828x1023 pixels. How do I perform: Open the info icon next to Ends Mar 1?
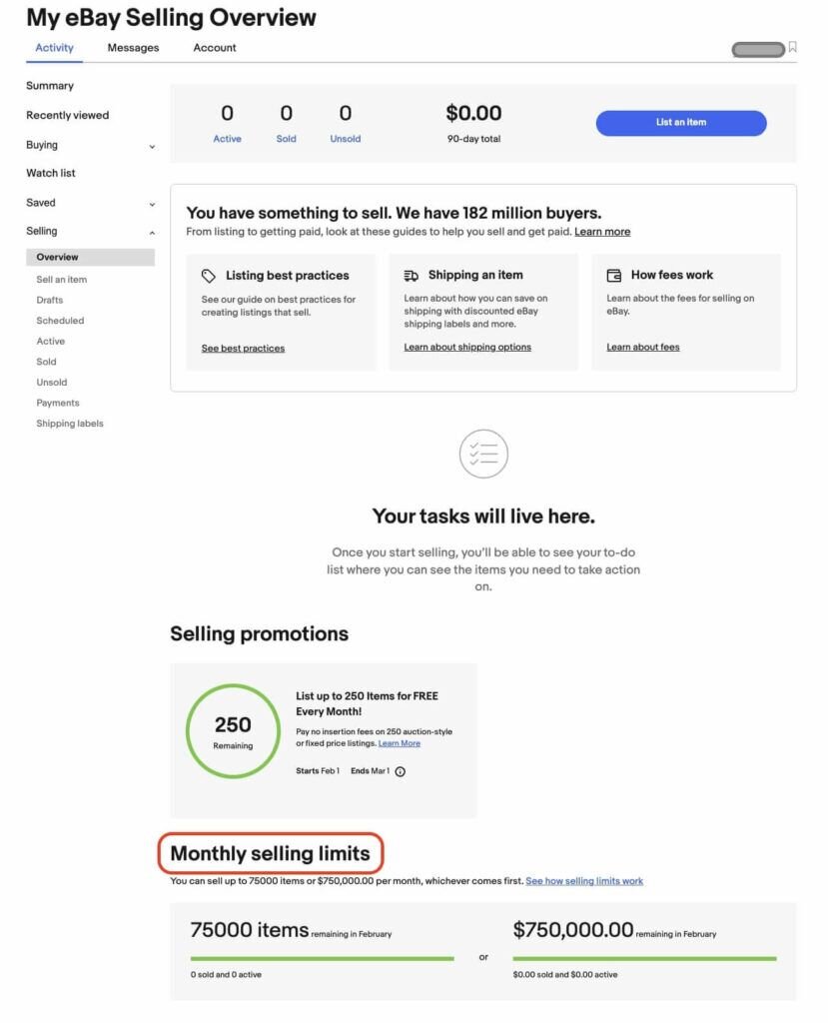click(400, 771)
